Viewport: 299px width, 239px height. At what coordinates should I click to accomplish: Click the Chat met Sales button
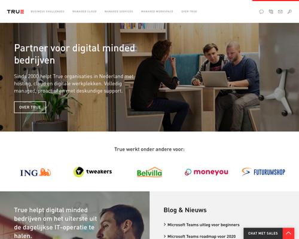(263, 234)
